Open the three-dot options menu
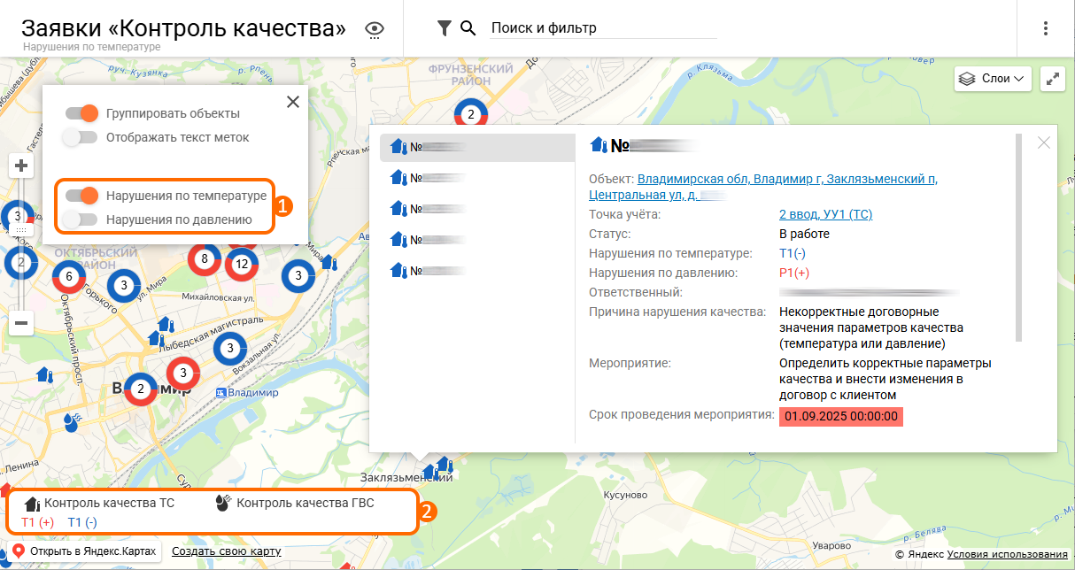Screen dimensions: 1075x570 tap(1046, 28)
